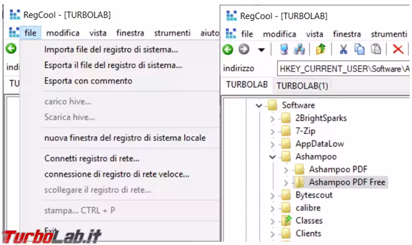Collapse the Software tree node
The width and height of the screenshot is (412, 245).
(259, 106)
